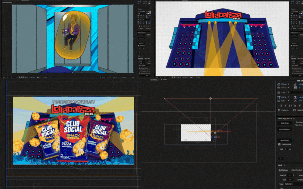
Task: Toggle Superscript beside the camera wireframe view
Action: [300, 106]
